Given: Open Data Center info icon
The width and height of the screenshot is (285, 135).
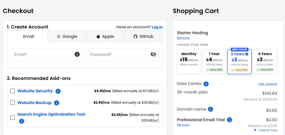Looking at the screenshot, I should click(x=206, y=84).
